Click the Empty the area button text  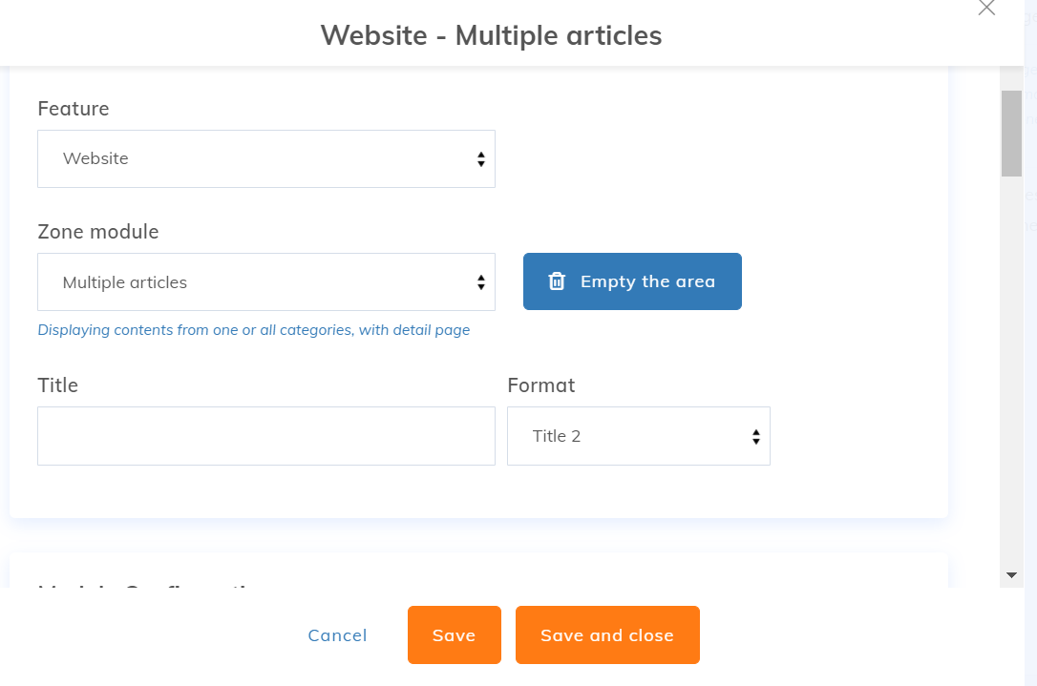click(647, 281)
